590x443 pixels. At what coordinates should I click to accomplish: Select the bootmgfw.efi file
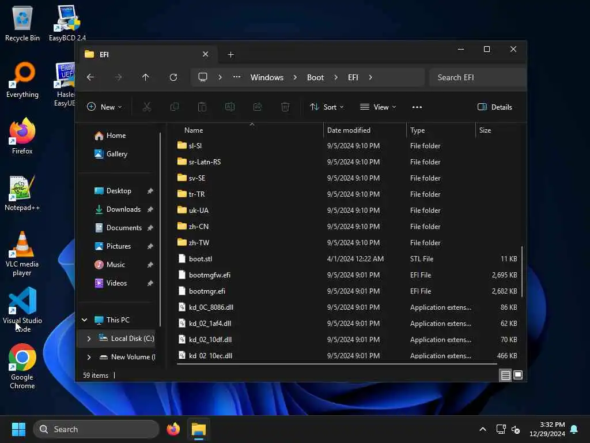[348, 275]
